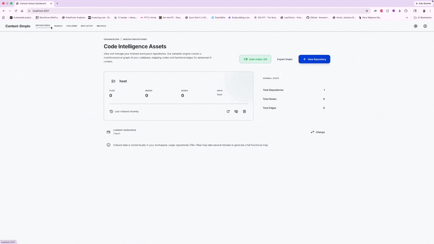Open the Ask Gemini button
The height and width of the screenshot is (244, 434).
click(x=423, y=4)
